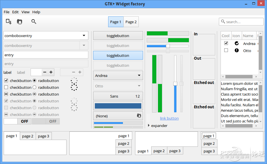This screenshot has height=164, width=267.
Task: Open the (None) file chooser button
Action: pos(118,116)
